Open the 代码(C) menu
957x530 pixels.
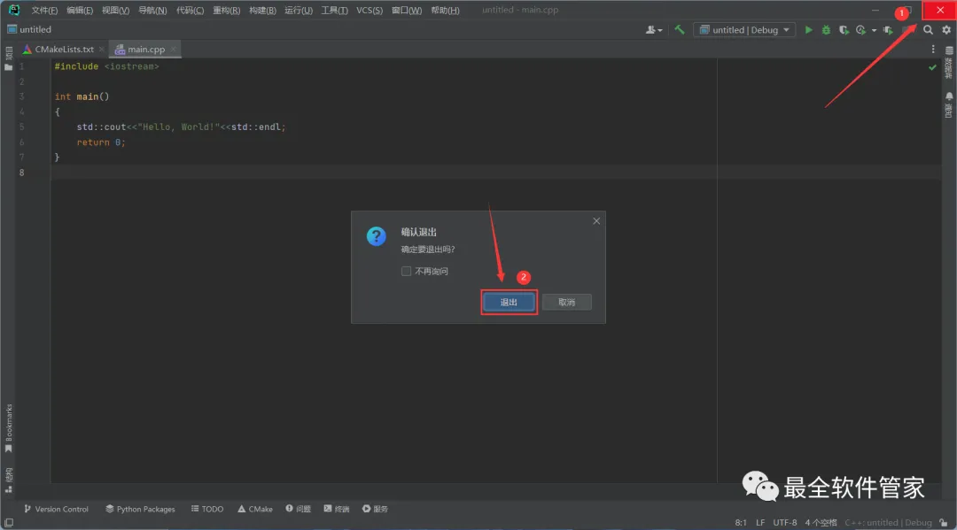[190, 11]
